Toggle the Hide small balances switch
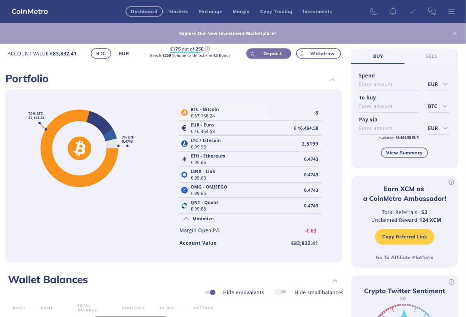 (x=281, y=292)
